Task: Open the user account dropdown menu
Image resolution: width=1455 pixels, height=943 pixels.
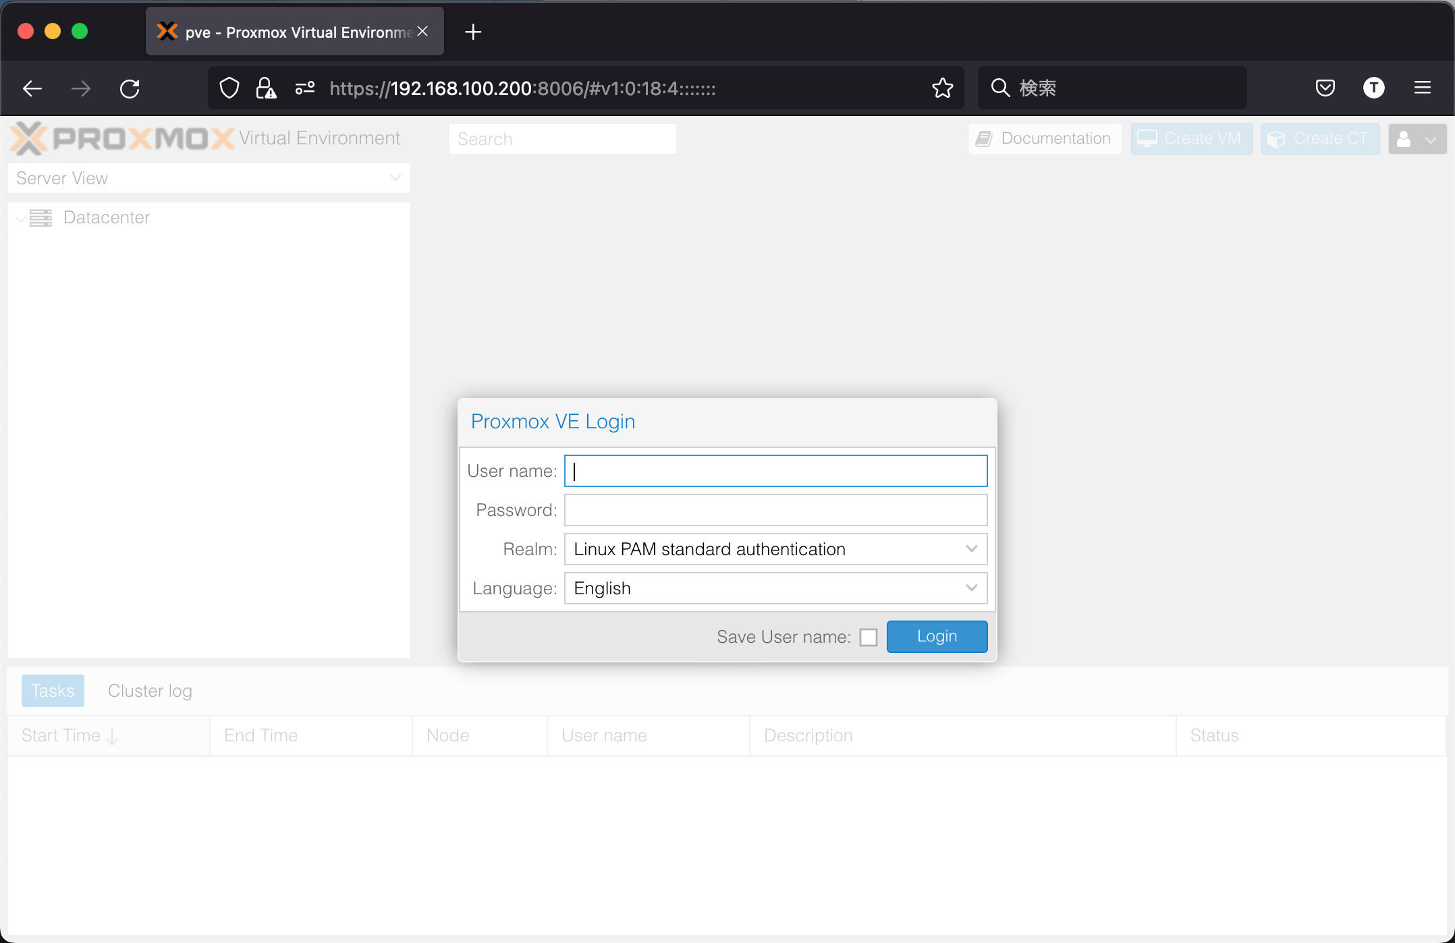Action: 1417,139
